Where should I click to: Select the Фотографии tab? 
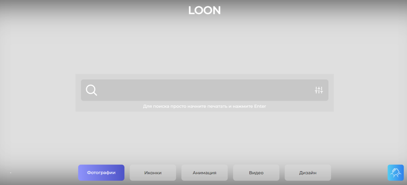101,173
